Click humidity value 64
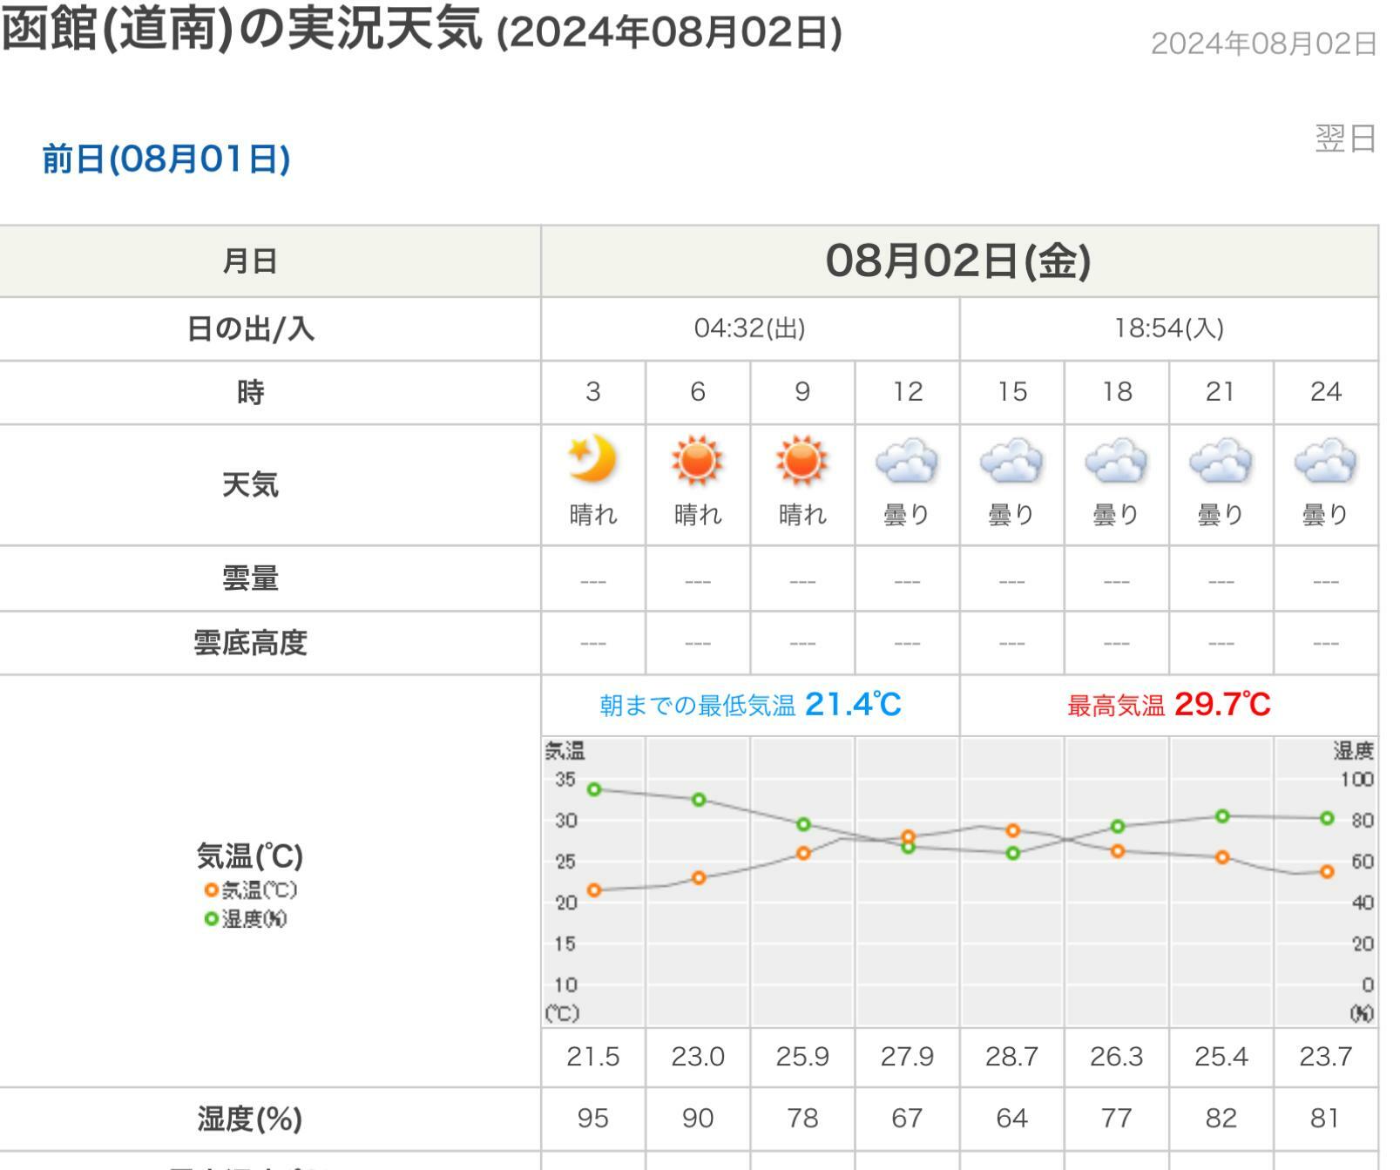Viewport: 1400px width, 1170px height. click(x=1011, y=1119)
